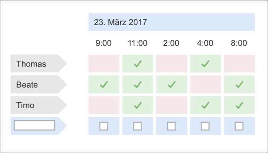Click Thomas's red unavailable cell at 9:00
Screen dimensions: 268x153
coord(104,64)
